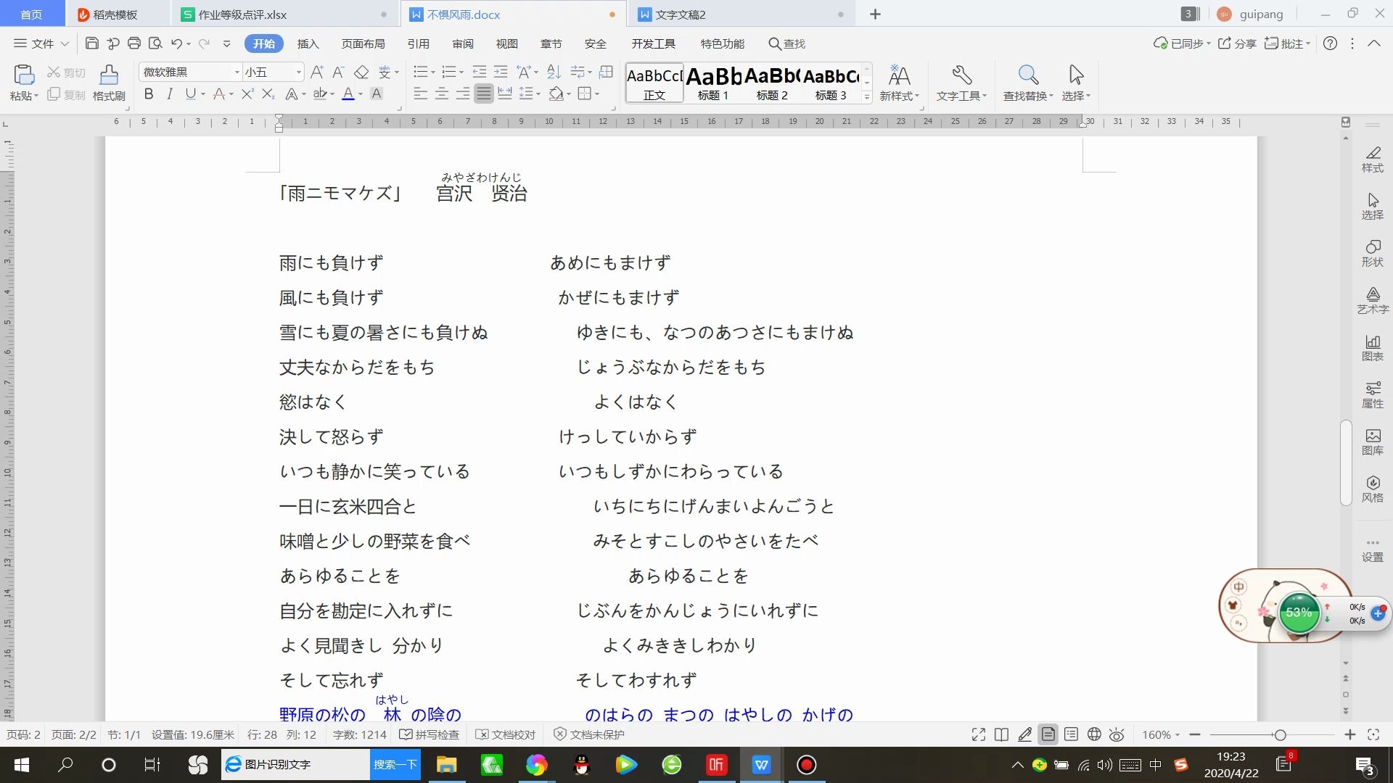Click 文档校对 in the status bar
The image size is (1393, 783).
tap(506, 734)
